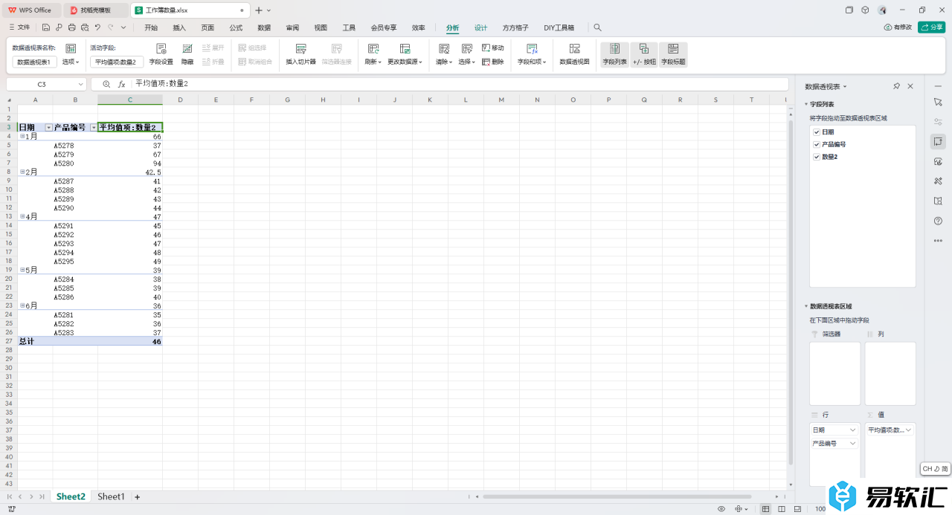Collapse the 2月 group in pivot table
The width and height of the screenshot is (952, 515).
point(22,172)
